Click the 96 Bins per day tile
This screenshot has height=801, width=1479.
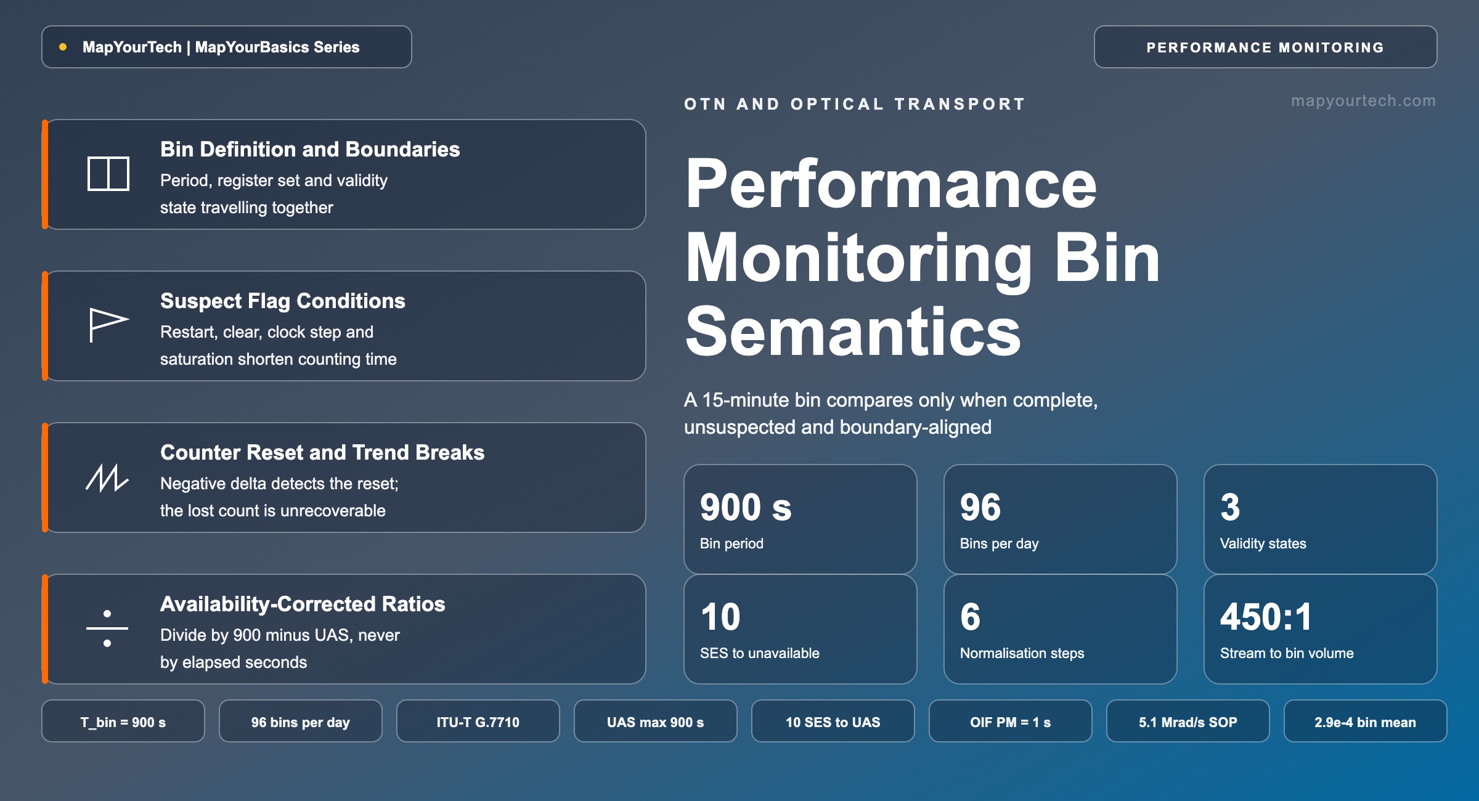[1061, 519]
